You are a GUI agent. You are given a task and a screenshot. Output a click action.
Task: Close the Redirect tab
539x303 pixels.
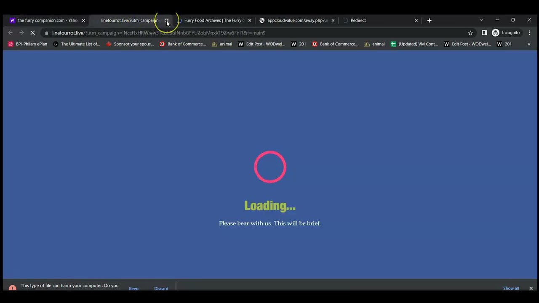(x=416, y=20)
